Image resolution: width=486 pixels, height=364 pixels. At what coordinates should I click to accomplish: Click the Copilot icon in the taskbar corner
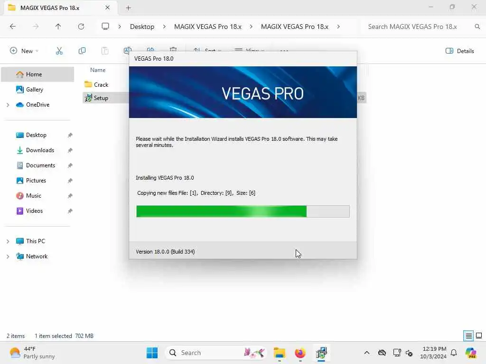click(x=471, y=353)
